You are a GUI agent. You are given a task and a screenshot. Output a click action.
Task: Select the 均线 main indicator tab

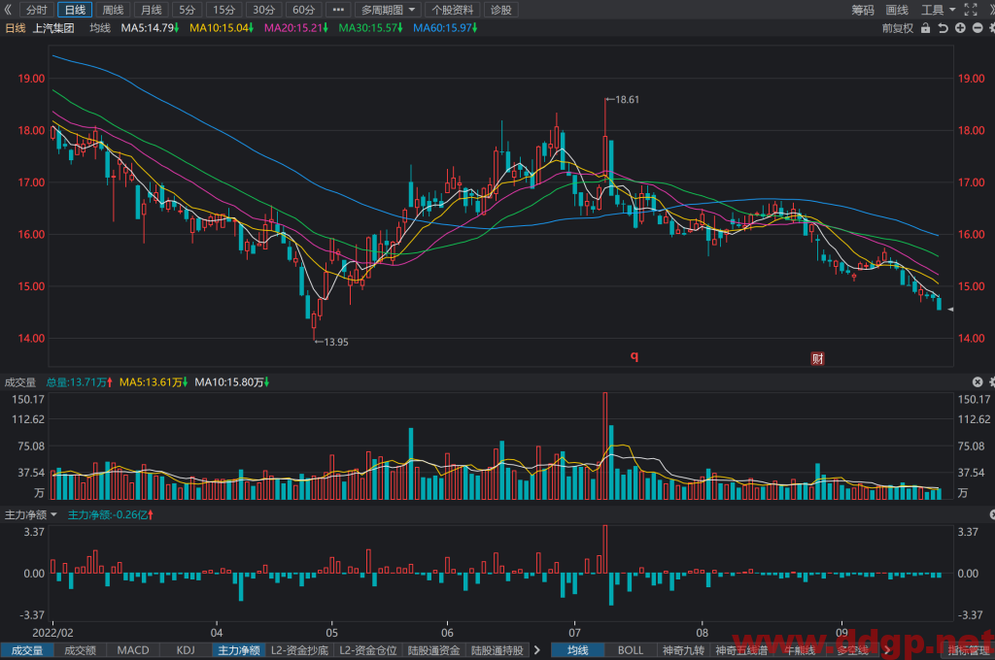tap(577, 650)
